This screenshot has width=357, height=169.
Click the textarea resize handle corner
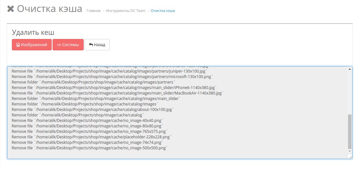click(350, 156)
